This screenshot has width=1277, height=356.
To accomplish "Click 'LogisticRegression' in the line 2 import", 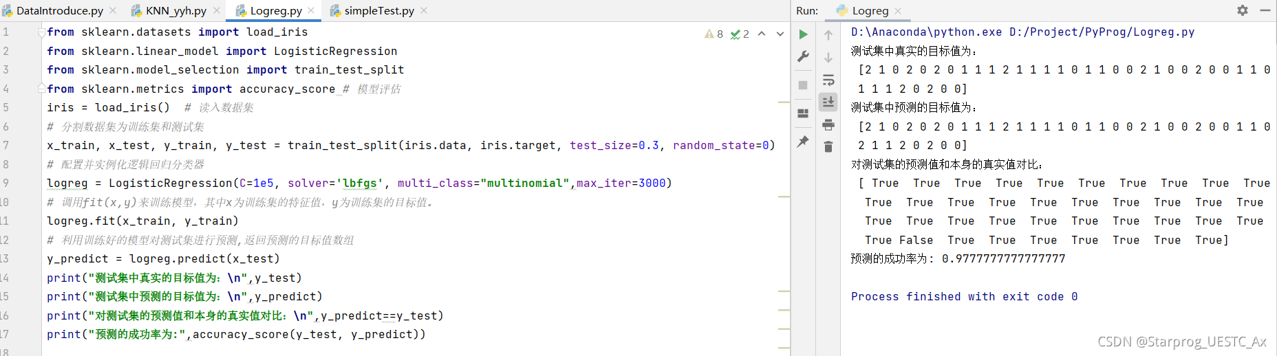I will [x=336, y=52].
